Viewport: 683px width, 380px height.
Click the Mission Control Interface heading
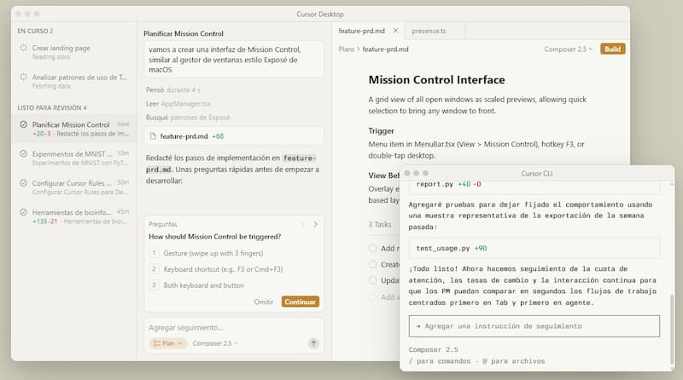[x=436, y=79]
